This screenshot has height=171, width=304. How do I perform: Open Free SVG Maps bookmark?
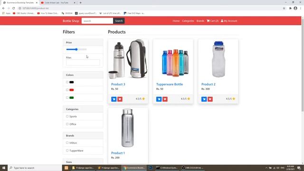pos(134,13)
